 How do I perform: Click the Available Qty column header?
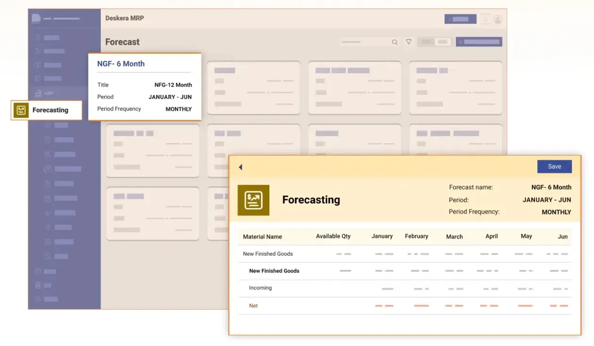(x=333, y=236)
